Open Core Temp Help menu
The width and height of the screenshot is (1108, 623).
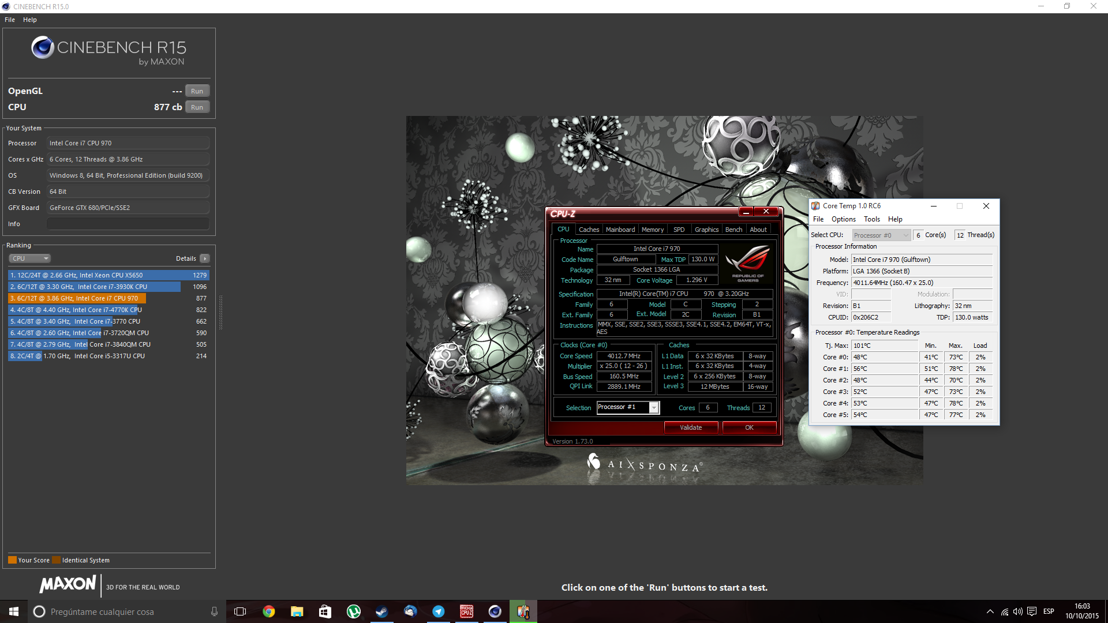coord(895,219)
